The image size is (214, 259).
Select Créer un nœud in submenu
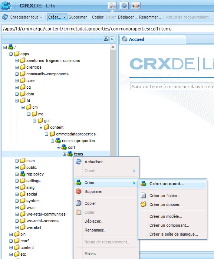tap(173, 184)
